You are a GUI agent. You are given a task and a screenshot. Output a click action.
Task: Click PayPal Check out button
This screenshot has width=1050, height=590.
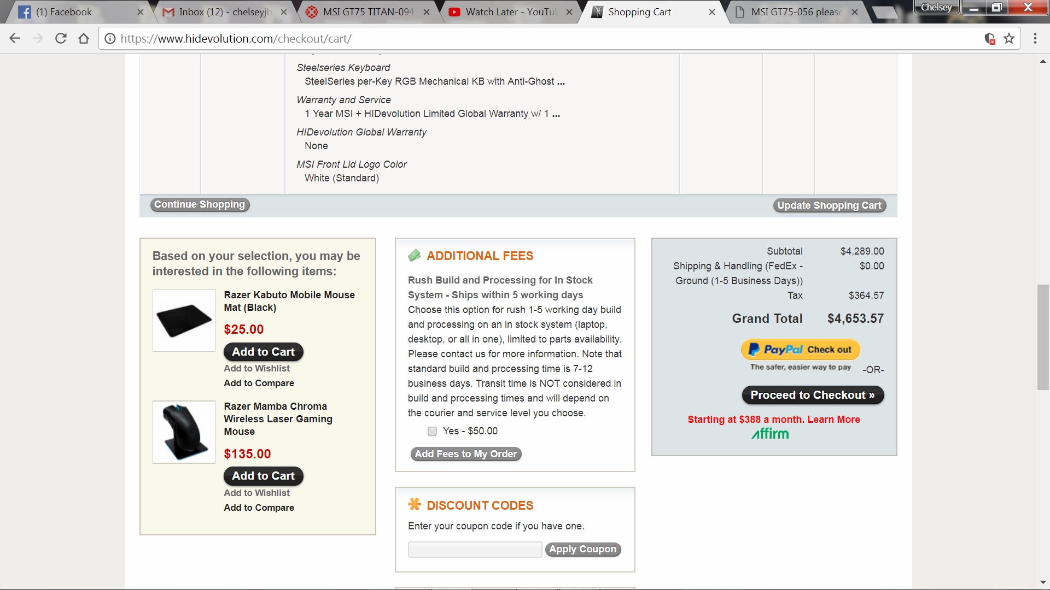click(800, 350)
